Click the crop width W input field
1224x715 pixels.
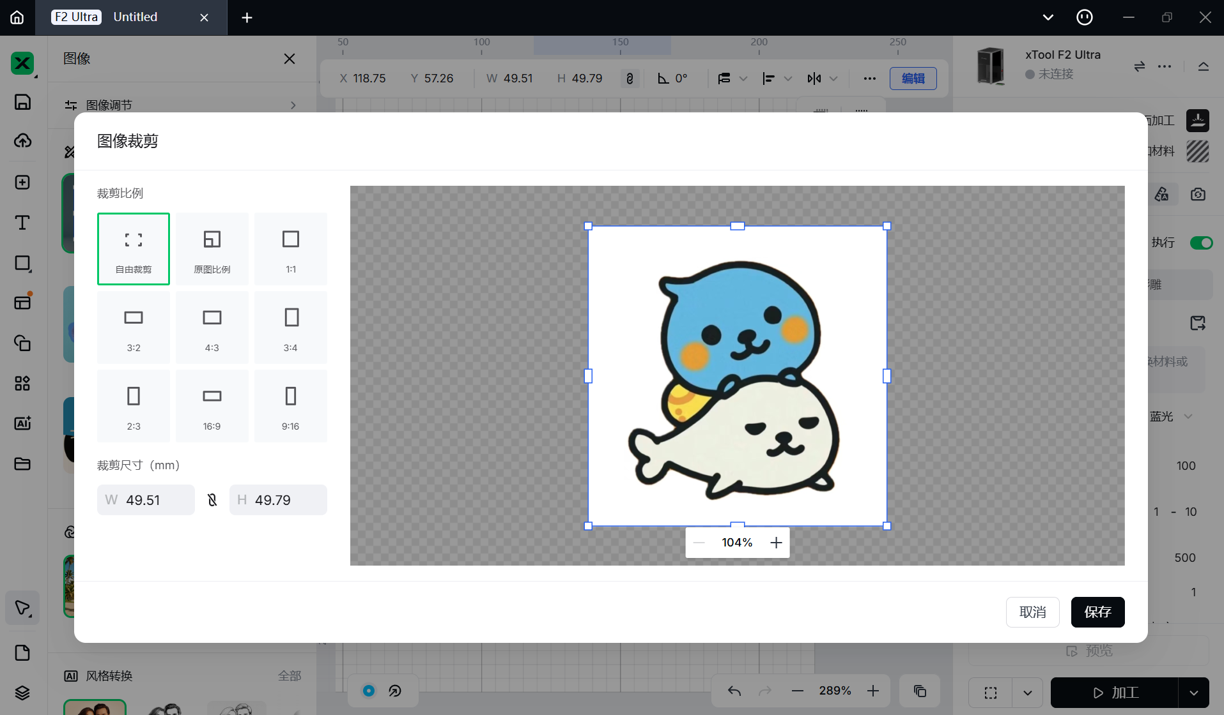(153, 500)
